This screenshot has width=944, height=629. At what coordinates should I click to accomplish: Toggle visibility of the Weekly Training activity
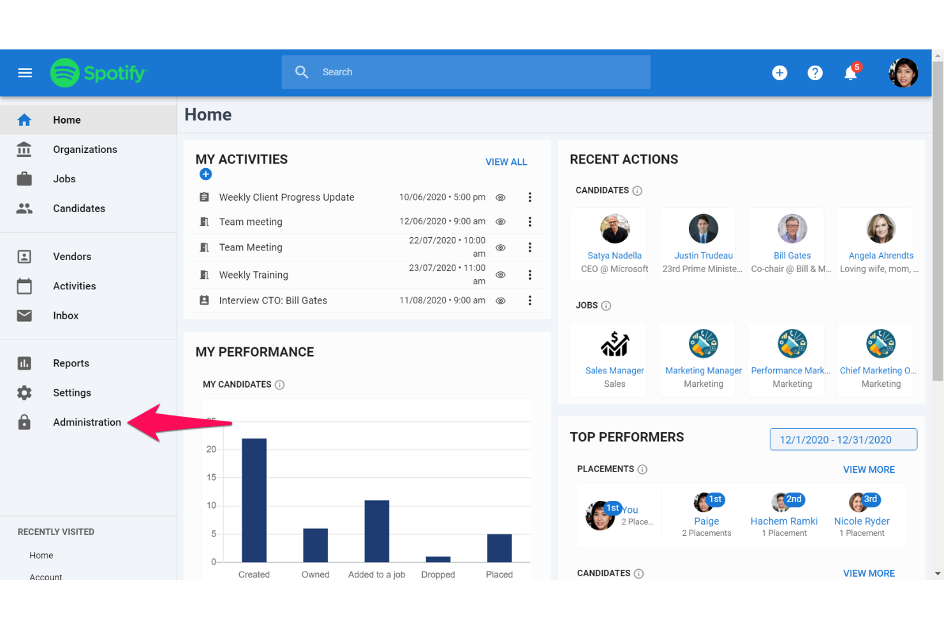coord(500,275)
